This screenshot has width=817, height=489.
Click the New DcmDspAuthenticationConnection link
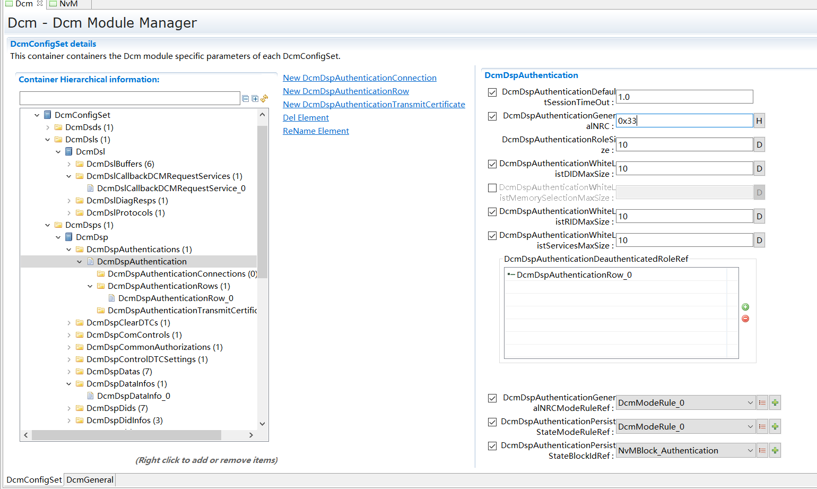coord(360,78)
